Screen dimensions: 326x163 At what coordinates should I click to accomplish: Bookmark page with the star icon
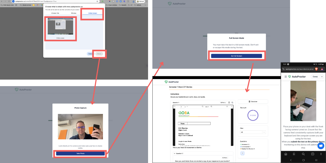[x=97, y=1]
